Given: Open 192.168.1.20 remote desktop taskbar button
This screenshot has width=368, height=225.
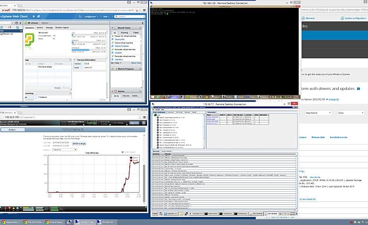Looking at the screenshot, I should pos(106,222).
